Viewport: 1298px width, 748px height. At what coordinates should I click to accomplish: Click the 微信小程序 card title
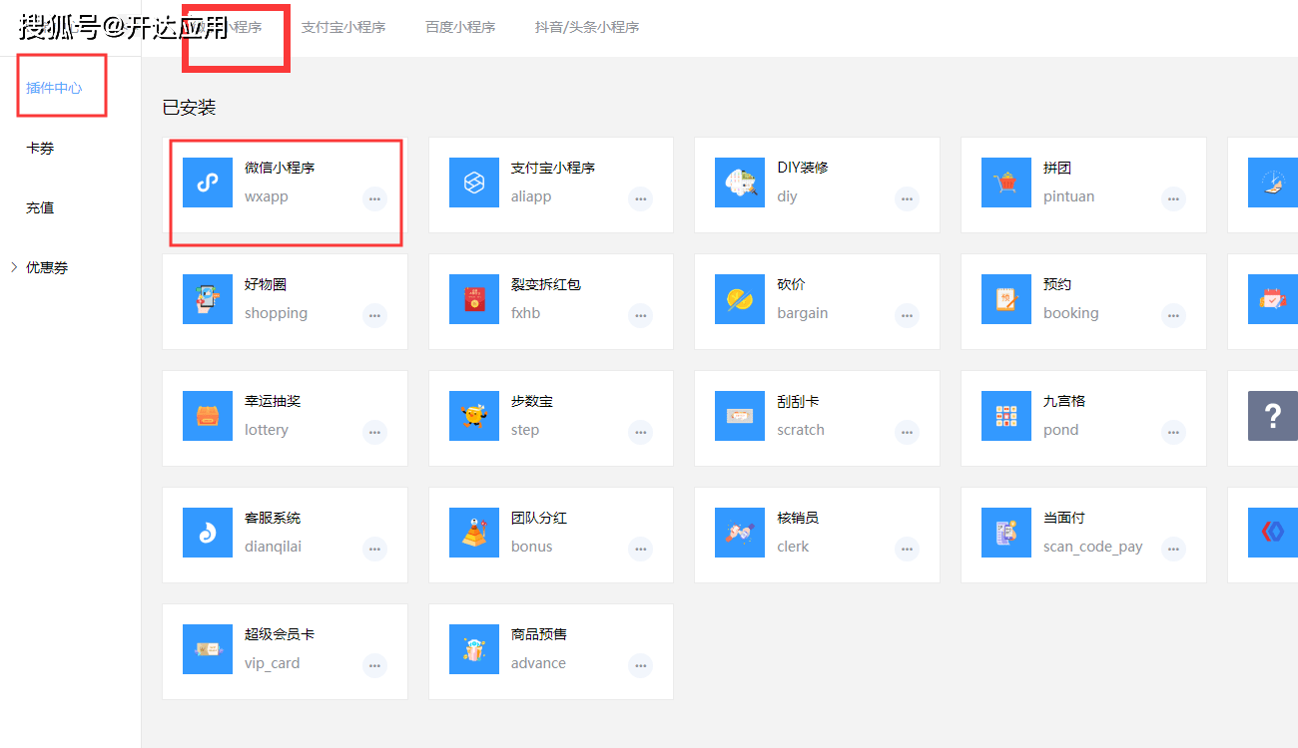[280, 168]
